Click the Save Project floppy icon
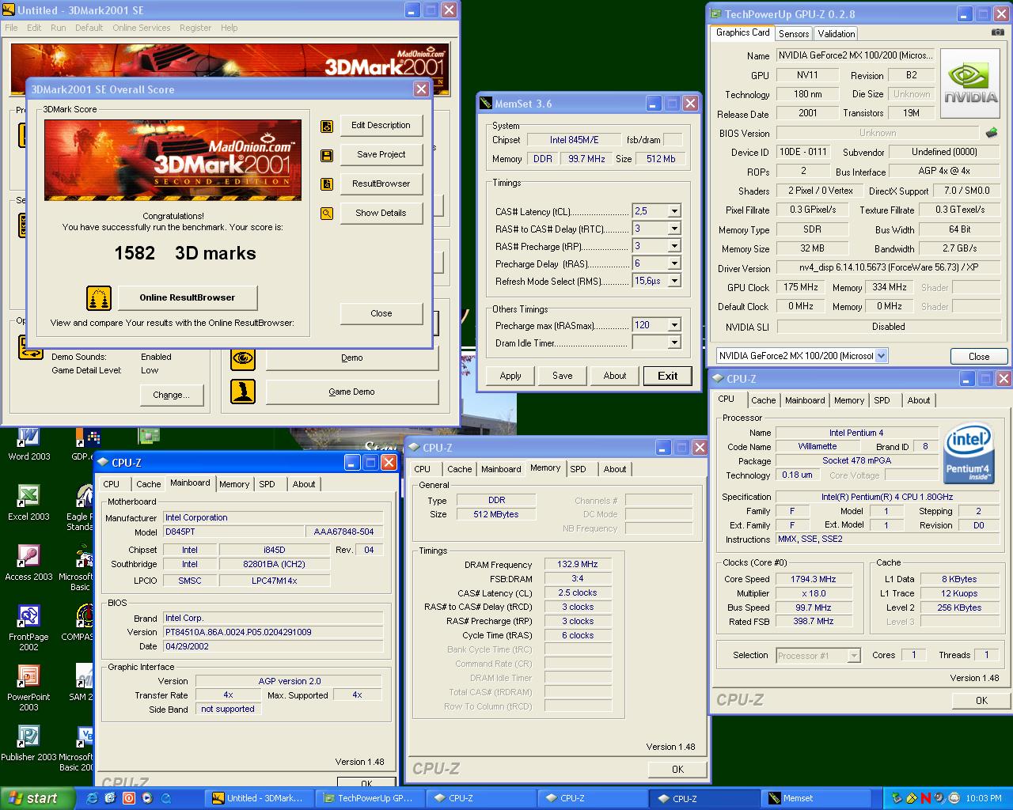This screenshot has height=810, width=1013. tap(326, 155)
